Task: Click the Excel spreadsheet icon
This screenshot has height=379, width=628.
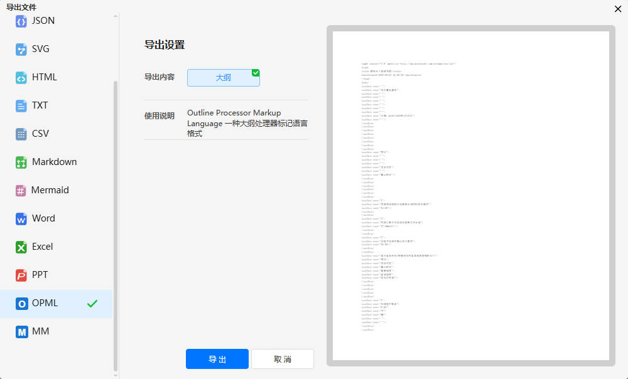Action: point(21,247)
